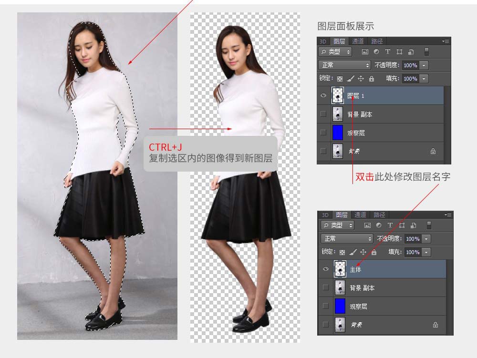This screenshot has height=358, width=477.
Task: Open panel flyout menu of panel containing 主体
Action: point(448,215)
